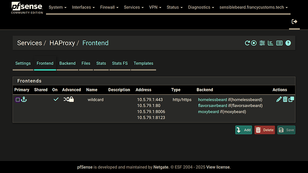
Task: Restart the HAProxy service icon
Action: tap(247, 43)
